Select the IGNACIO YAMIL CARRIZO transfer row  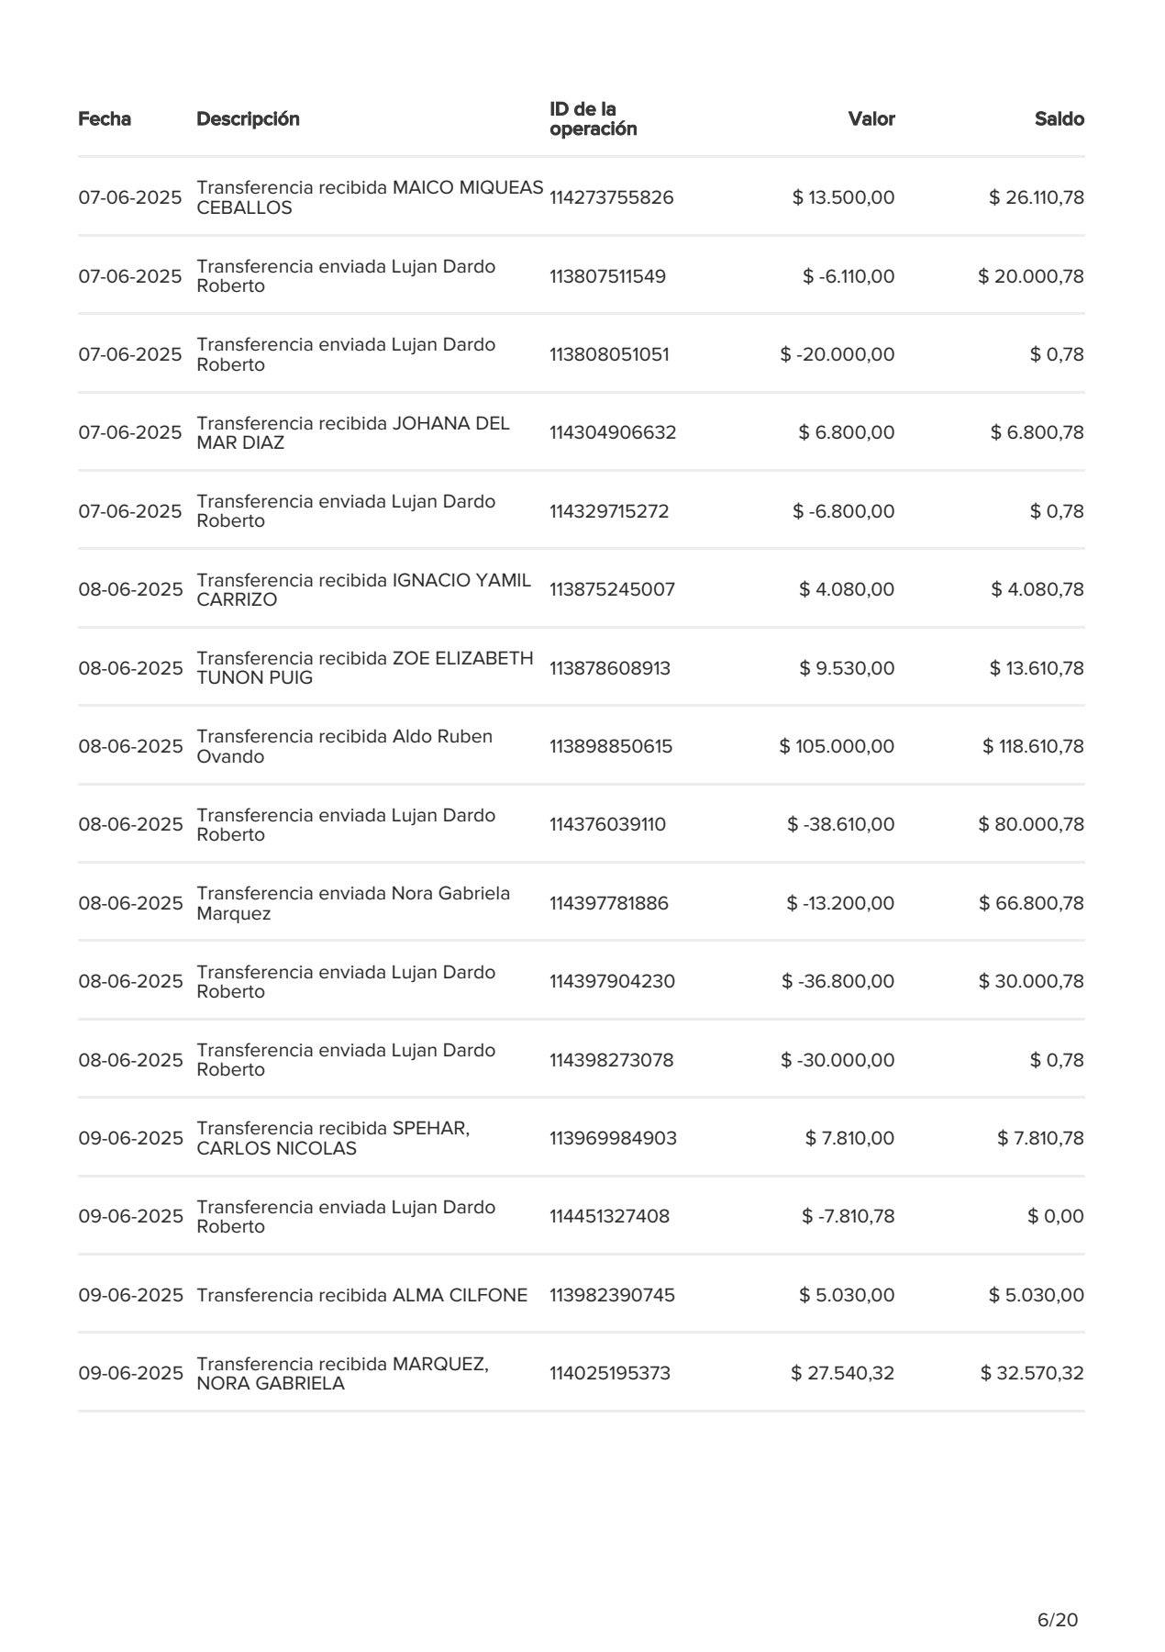click(x=582, y=589)
